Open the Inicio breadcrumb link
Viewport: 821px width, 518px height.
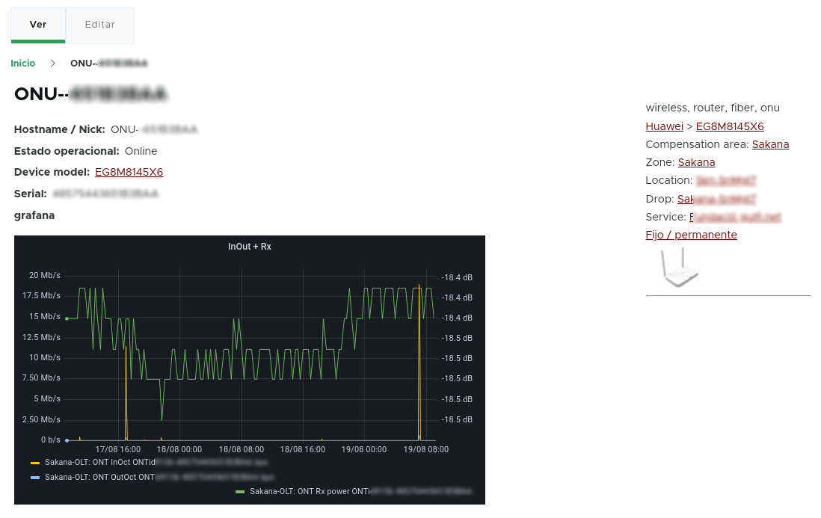coord(22,64)
